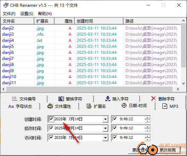Screen dimensions: 187x156
Task: Open the 创建时间 date dropdown calendar
Action: tap(105, 119)
